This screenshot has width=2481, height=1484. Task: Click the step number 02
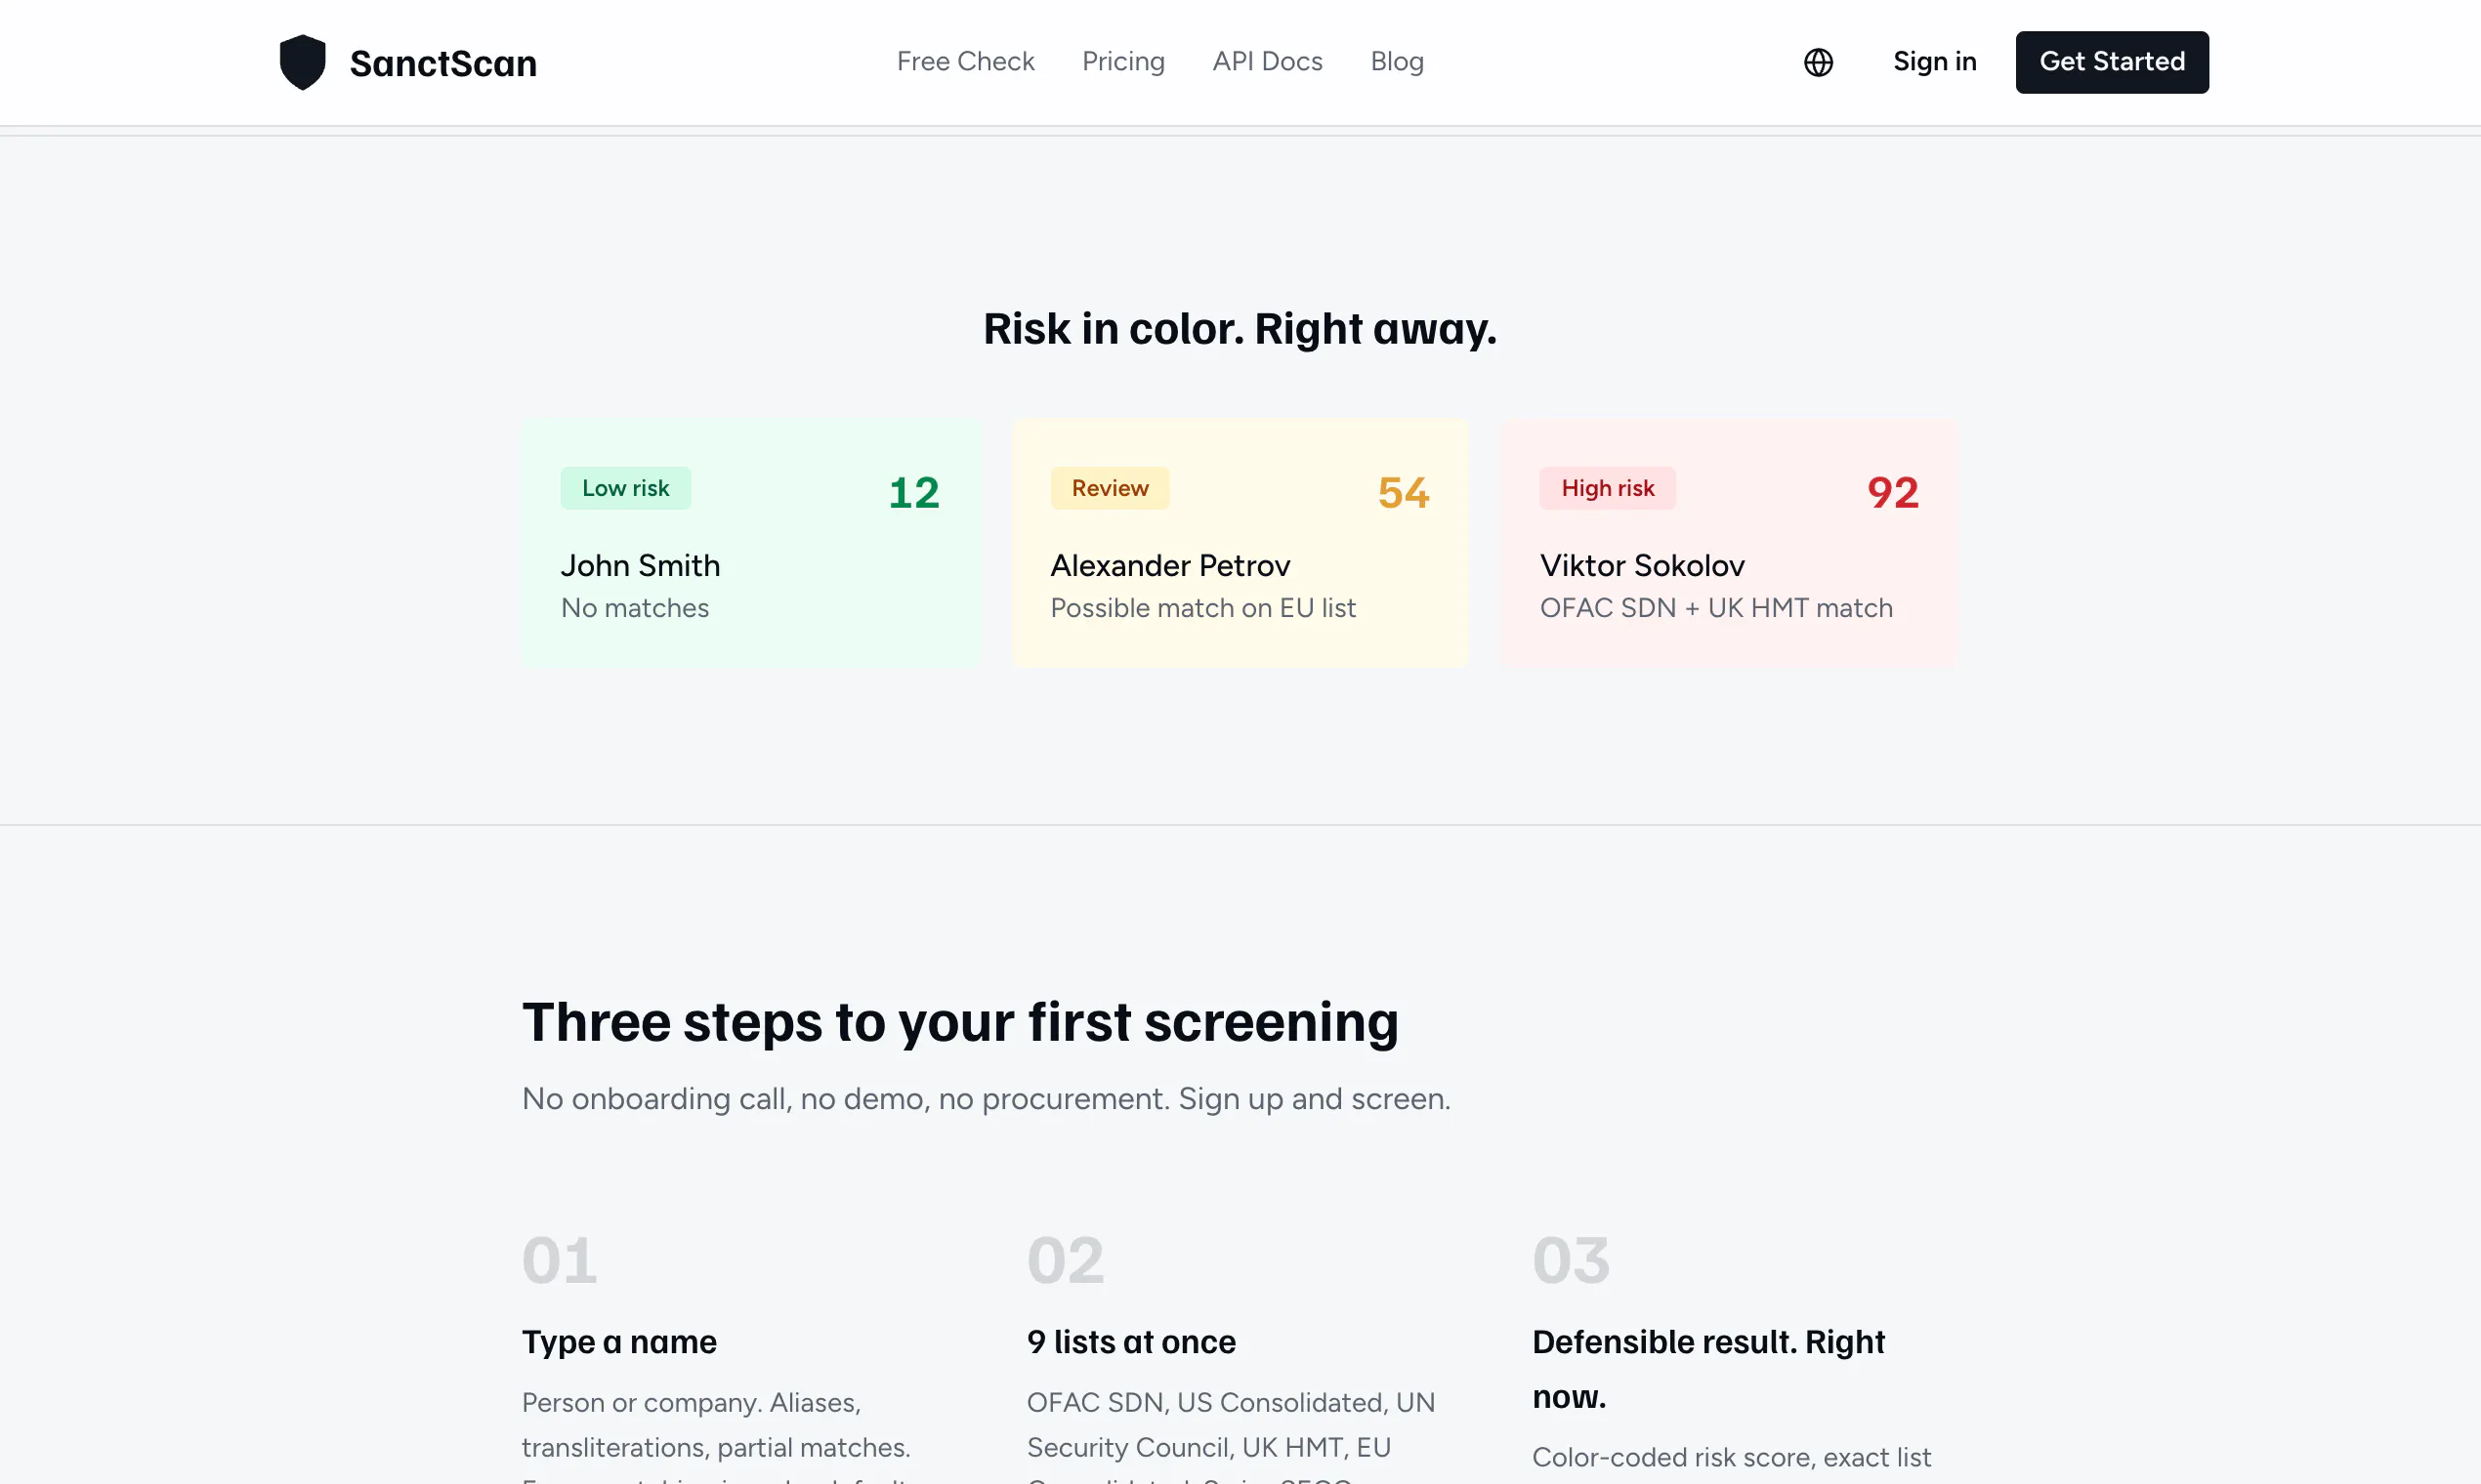[x=1066, y=1260]
